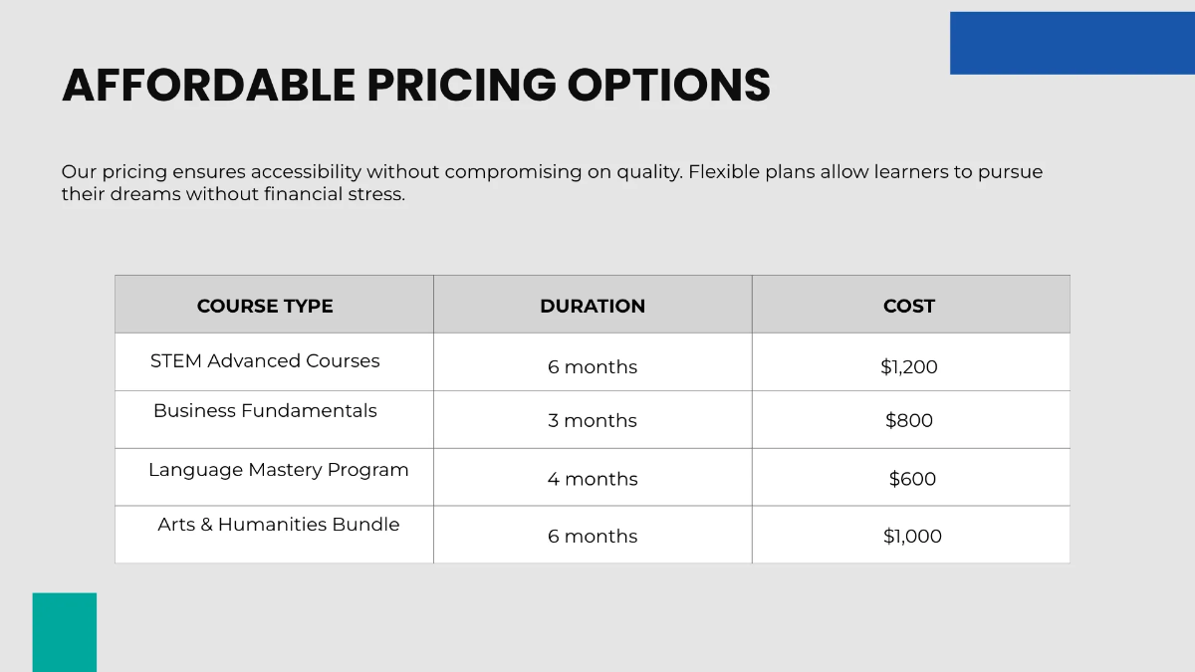Click the STEM Advanced Courses '6 months' duration

tap(593, 366)
